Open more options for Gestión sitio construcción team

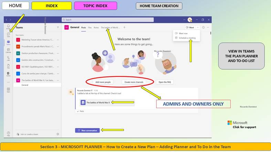coord(58,60)
